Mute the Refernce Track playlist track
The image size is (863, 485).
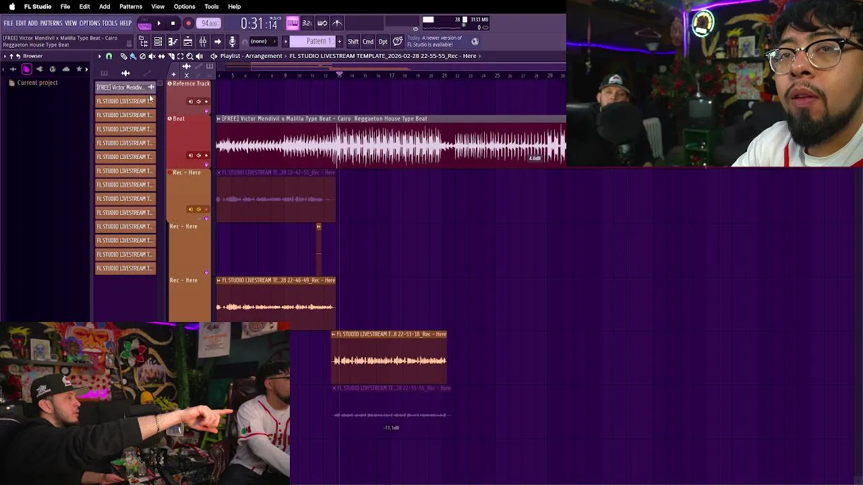(206, 110)
